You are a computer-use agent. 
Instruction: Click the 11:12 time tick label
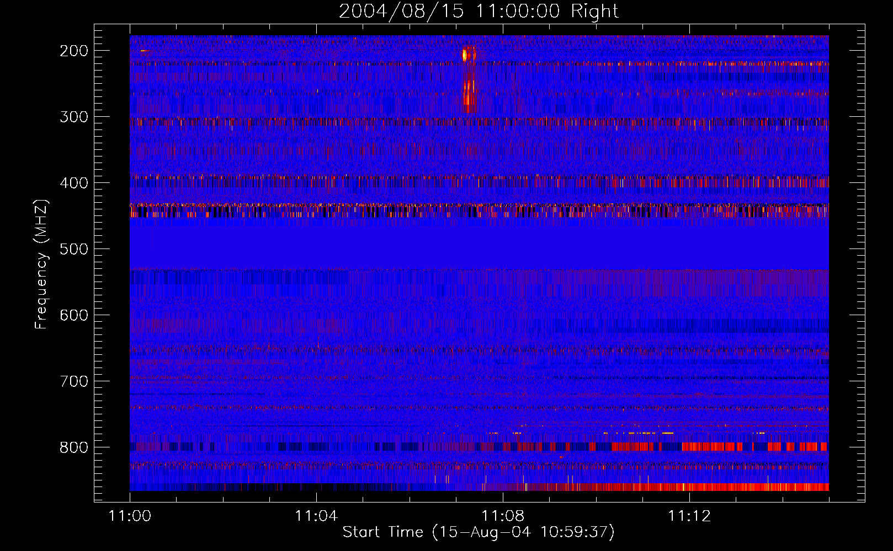(689, 516)
